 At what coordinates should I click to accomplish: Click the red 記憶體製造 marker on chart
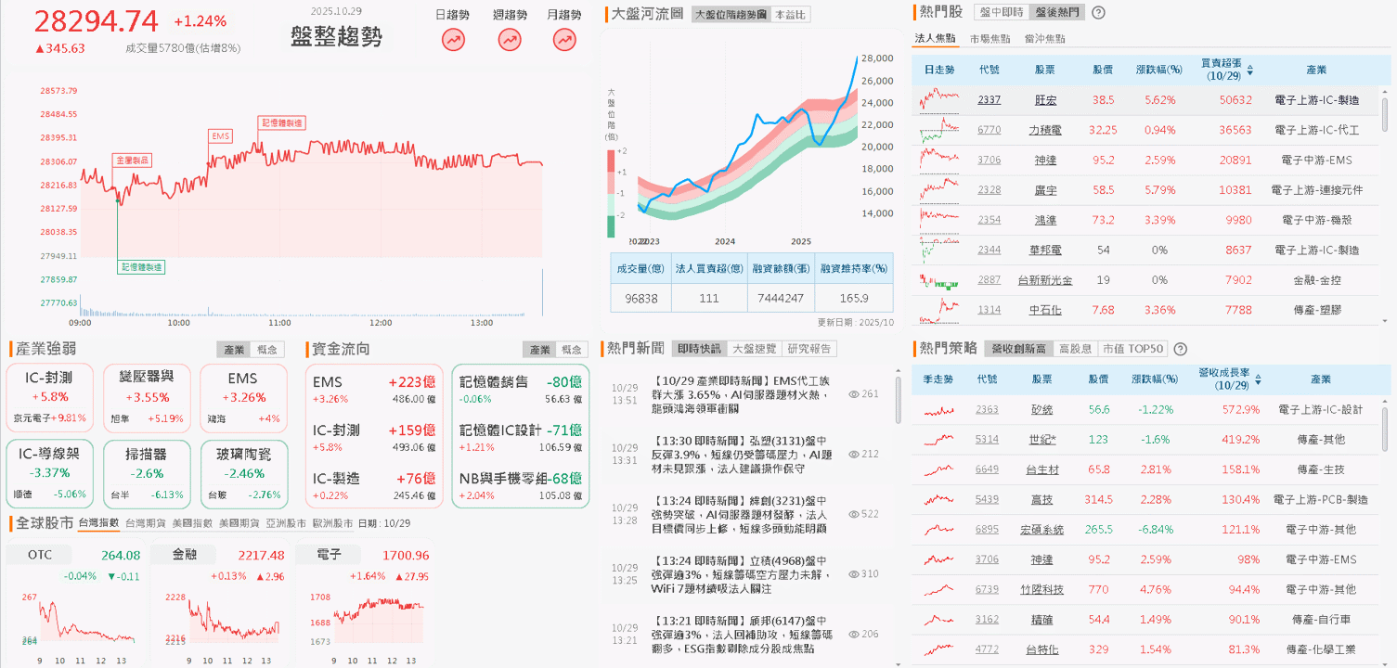tap(281, 122)
